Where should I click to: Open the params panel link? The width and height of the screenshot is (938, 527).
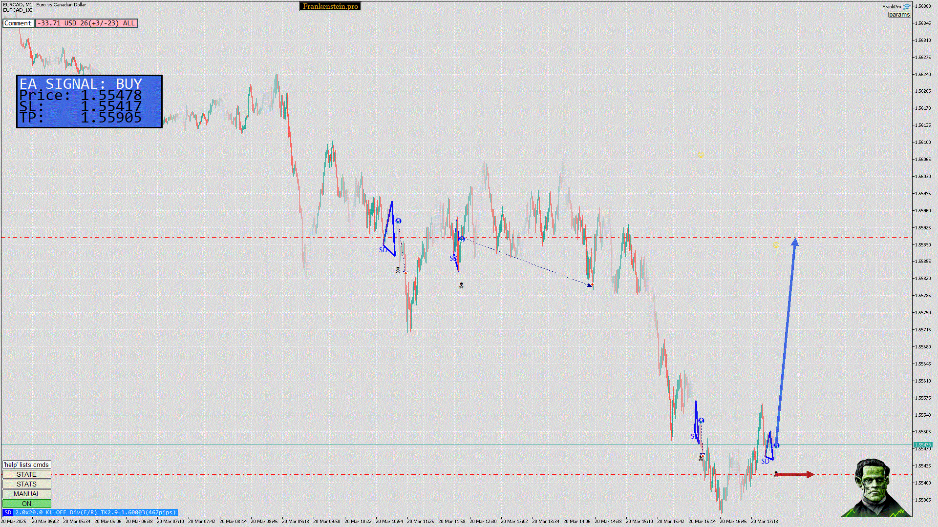(899, 15)
